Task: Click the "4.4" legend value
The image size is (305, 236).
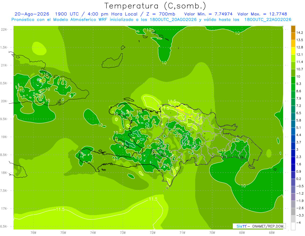Action: [299, 135]
